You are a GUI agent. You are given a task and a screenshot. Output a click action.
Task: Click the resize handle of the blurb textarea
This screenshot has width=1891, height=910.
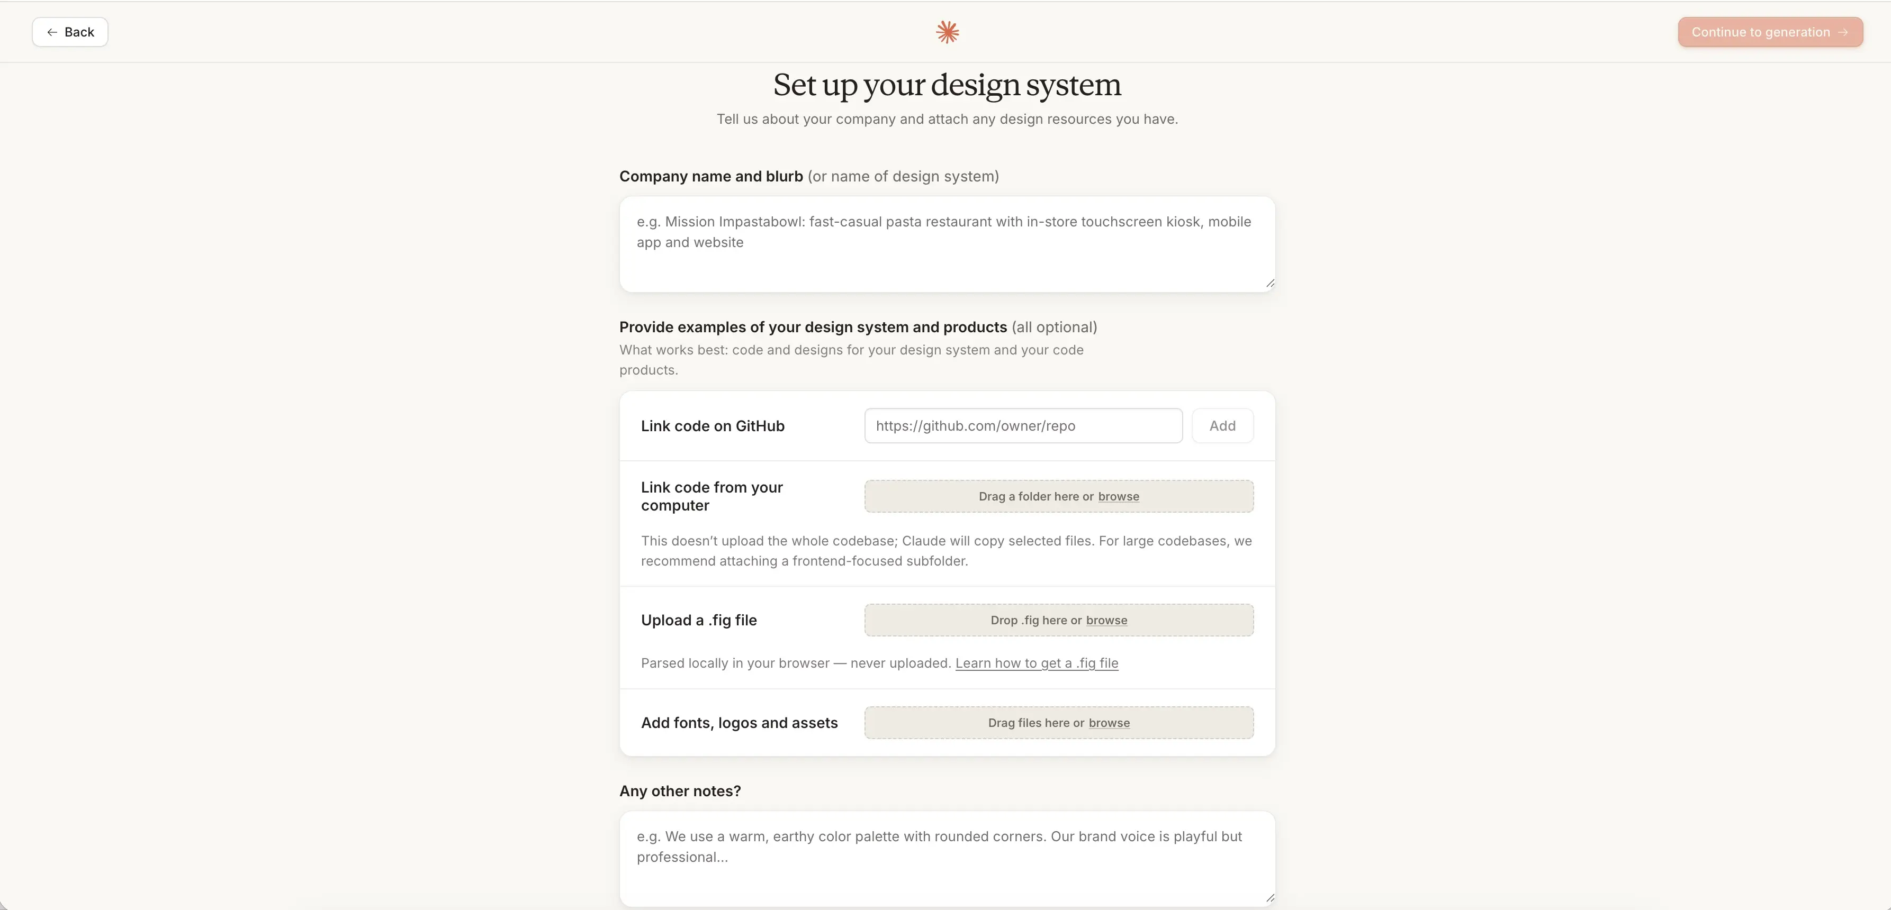(x=1268, y=284)
